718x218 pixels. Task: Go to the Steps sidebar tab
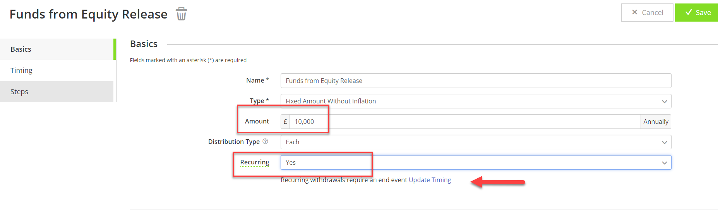(x=57, y=91)
